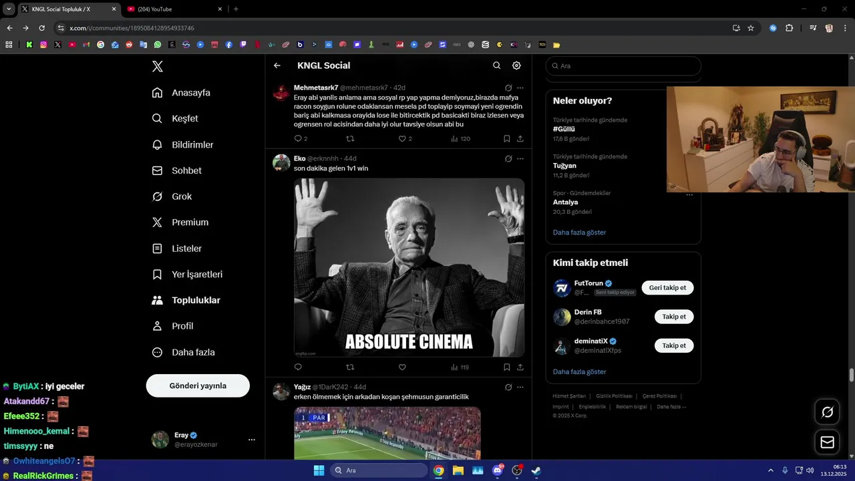
Task: Ask Grok about Eko's post
Action: (508, 158)
